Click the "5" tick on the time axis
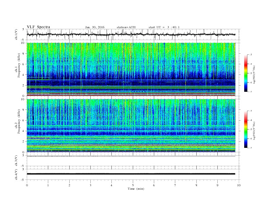269x208 pixels. (133, 185)
